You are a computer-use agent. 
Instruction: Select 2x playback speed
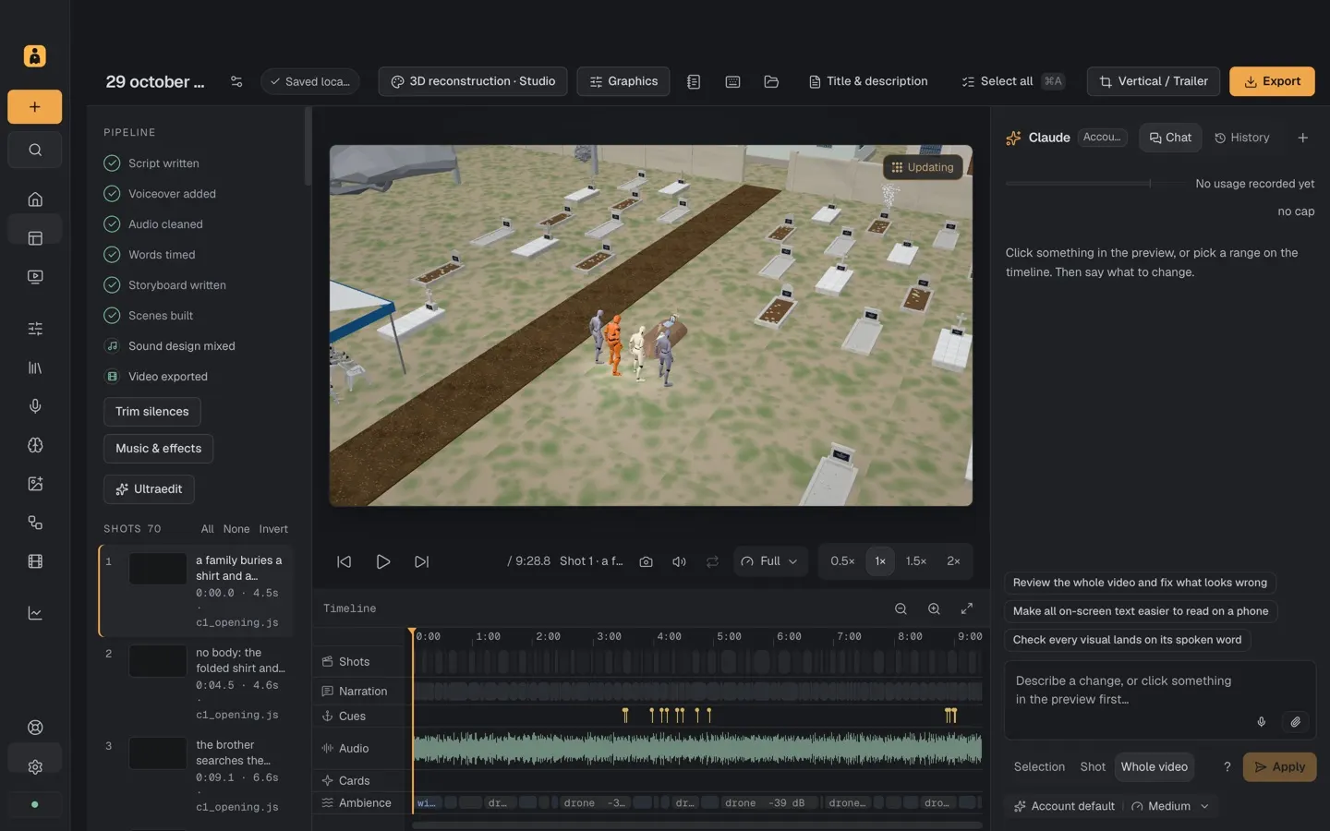(953, 561)
